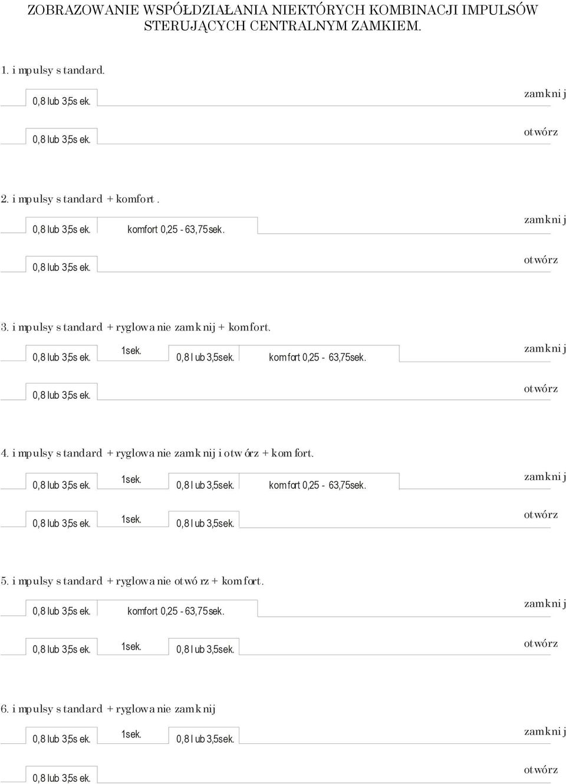Click the 'zamknij' label in section 6
The width and height of the screenshot is (566, 784).
pyautogui.click(x=545, y=732)
